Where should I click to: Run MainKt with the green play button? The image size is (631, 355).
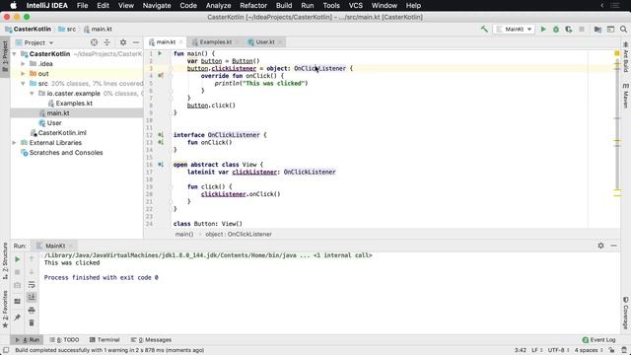(543, 29)
